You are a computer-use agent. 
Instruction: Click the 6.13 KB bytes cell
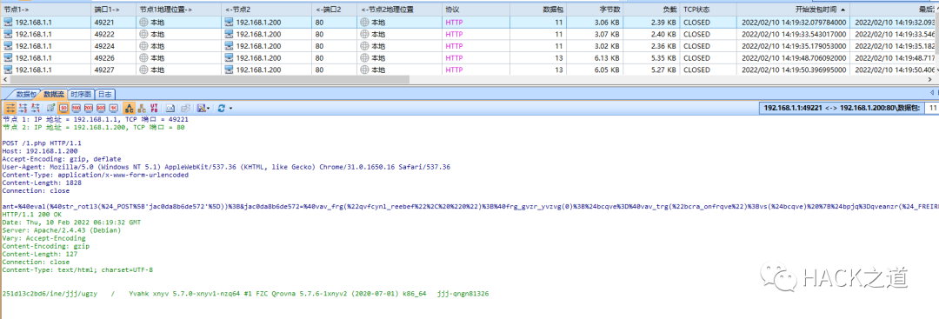(596, 58)
